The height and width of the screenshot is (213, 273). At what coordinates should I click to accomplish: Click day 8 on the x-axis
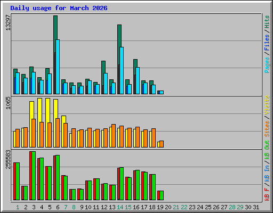pyautogui.click(x=74, y=207)
